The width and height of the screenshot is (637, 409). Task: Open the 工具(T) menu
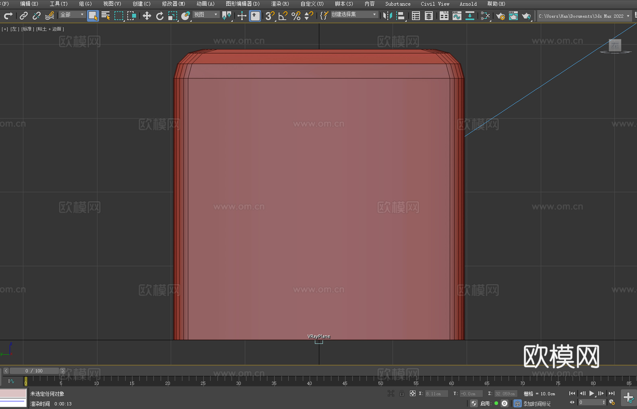pos(58,4)
